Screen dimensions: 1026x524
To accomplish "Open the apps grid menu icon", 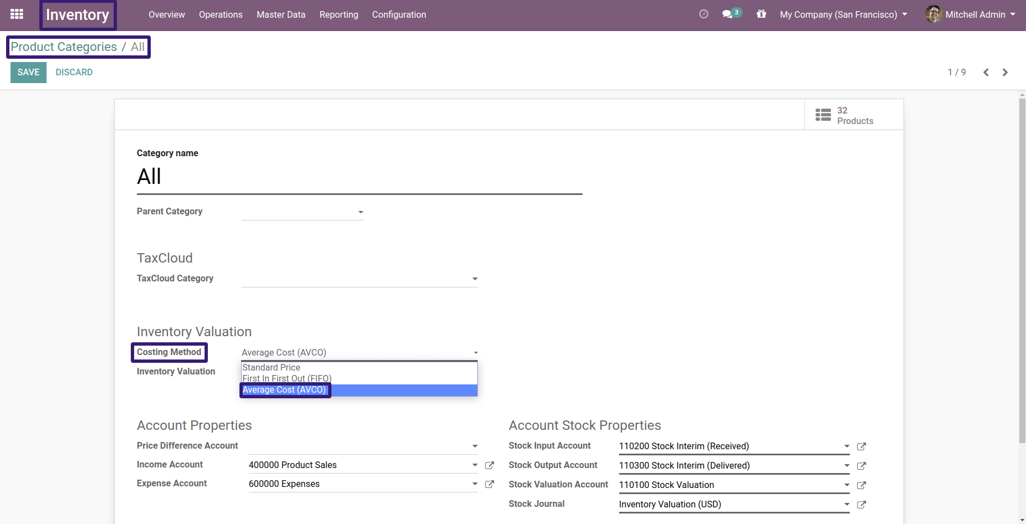I will 17,14.
